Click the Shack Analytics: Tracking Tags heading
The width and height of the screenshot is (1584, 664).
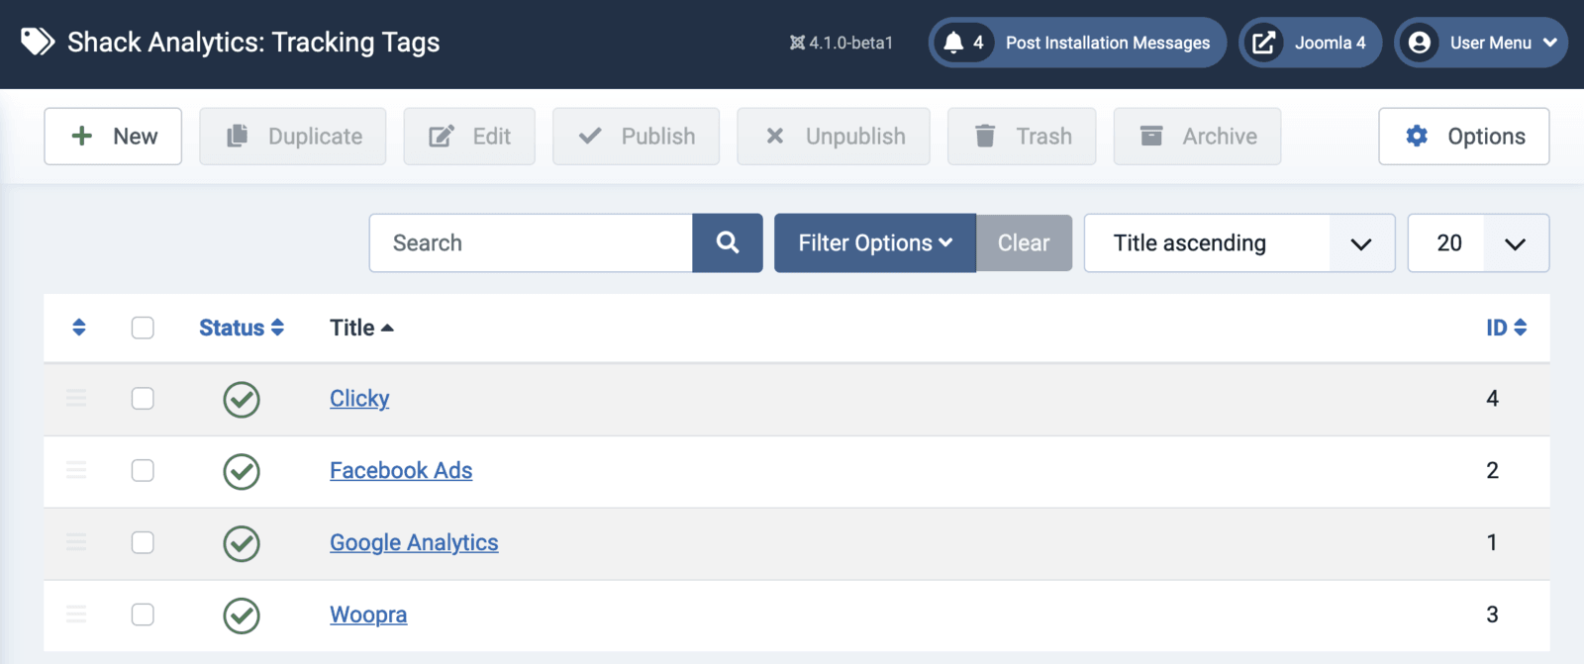pyautogui.click(x=253, y=43)
